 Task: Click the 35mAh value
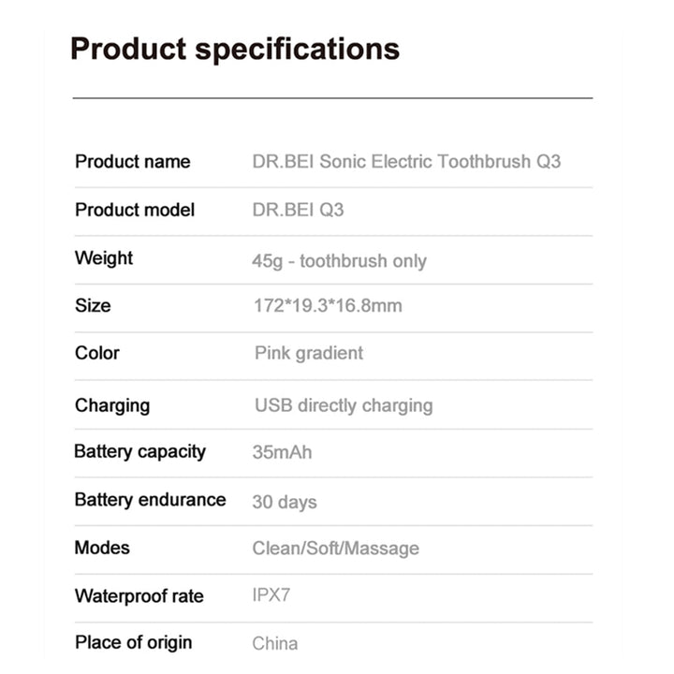283,452
